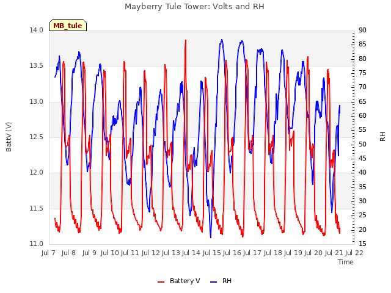Click the 11.5 left axis value
The height and width of the screenshot is (293, 391).
(x=36, y=208)
